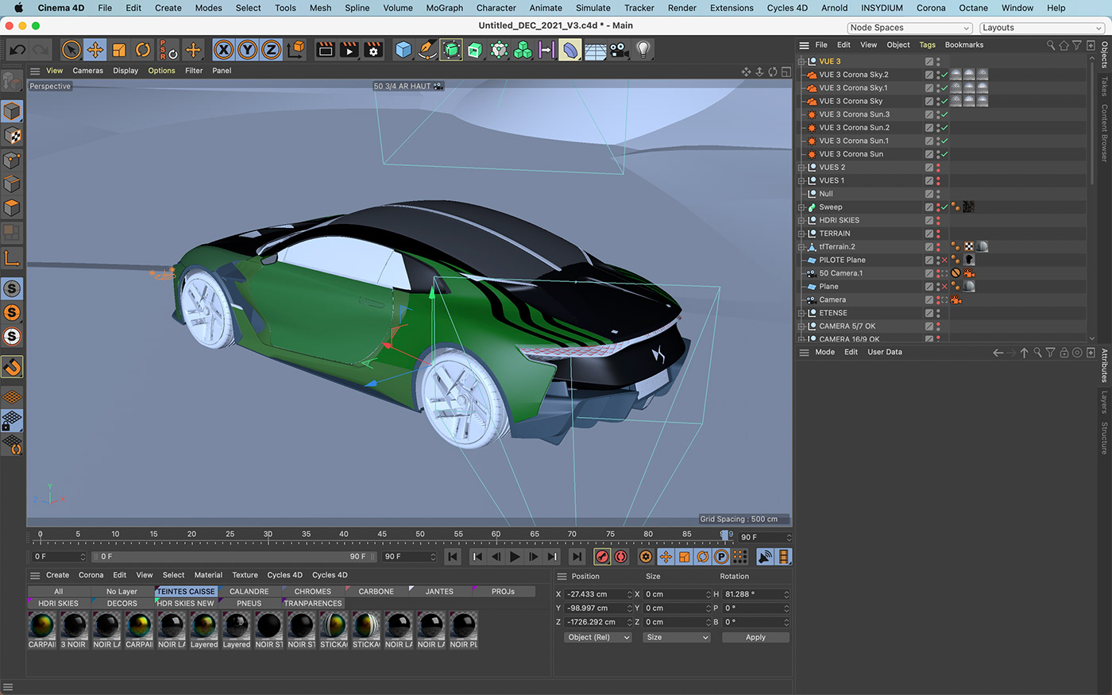Click the Play Forward button in the timeline
1112x695 pixels.
[x=515, y=557]
